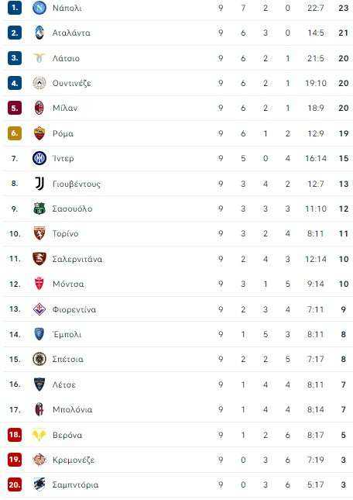353x500 pixels.
Task: Click the Juventus logo icon
Action: 39,184
